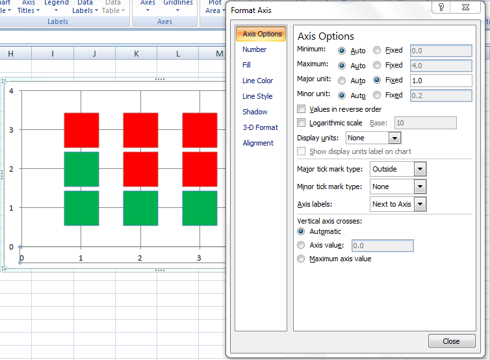490x360 pixels.
Task: Click the vertical axis label 4
Action: [x=11, y=91]
